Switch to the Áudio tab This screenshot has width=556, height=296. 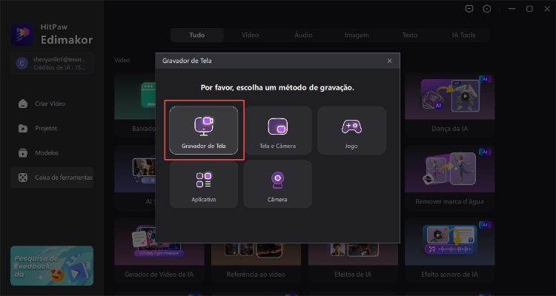[303, 35]
